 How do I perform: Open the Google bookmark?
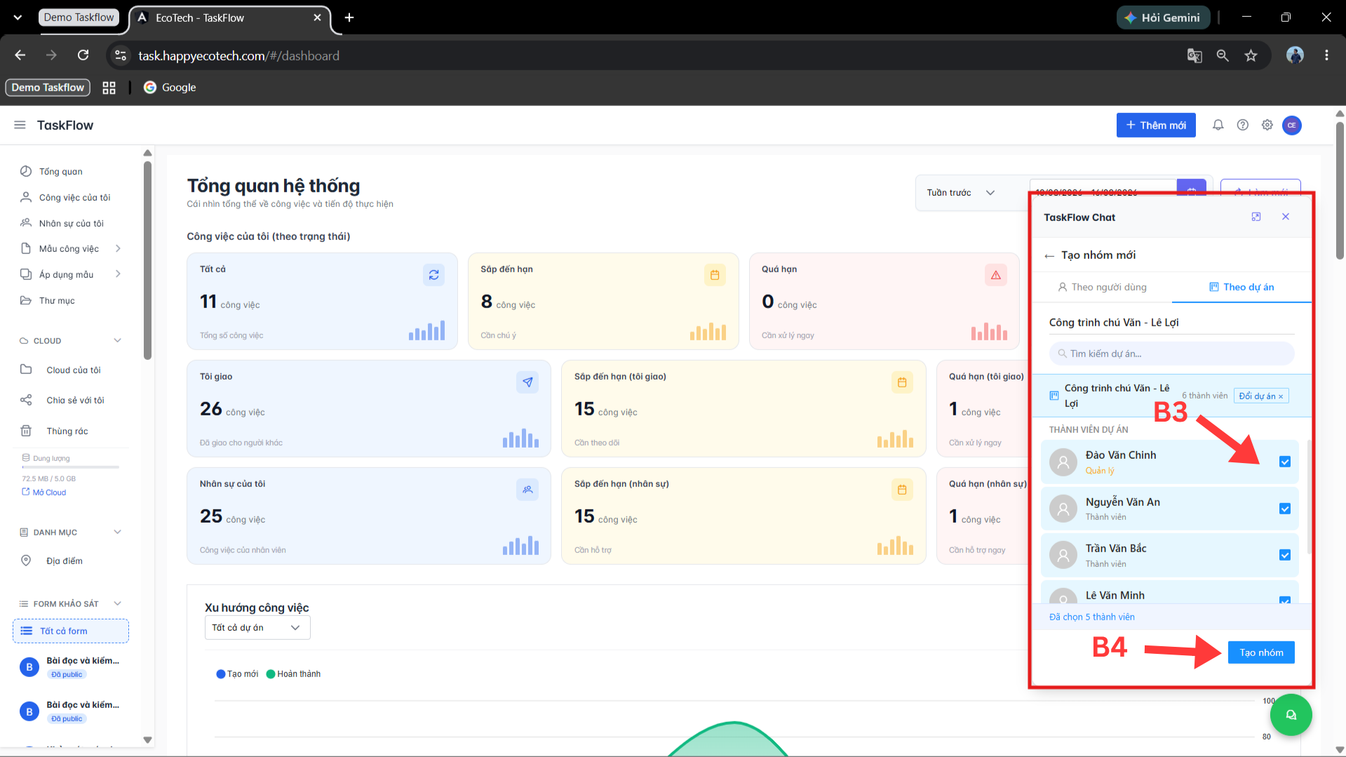(x=170, y=87)
